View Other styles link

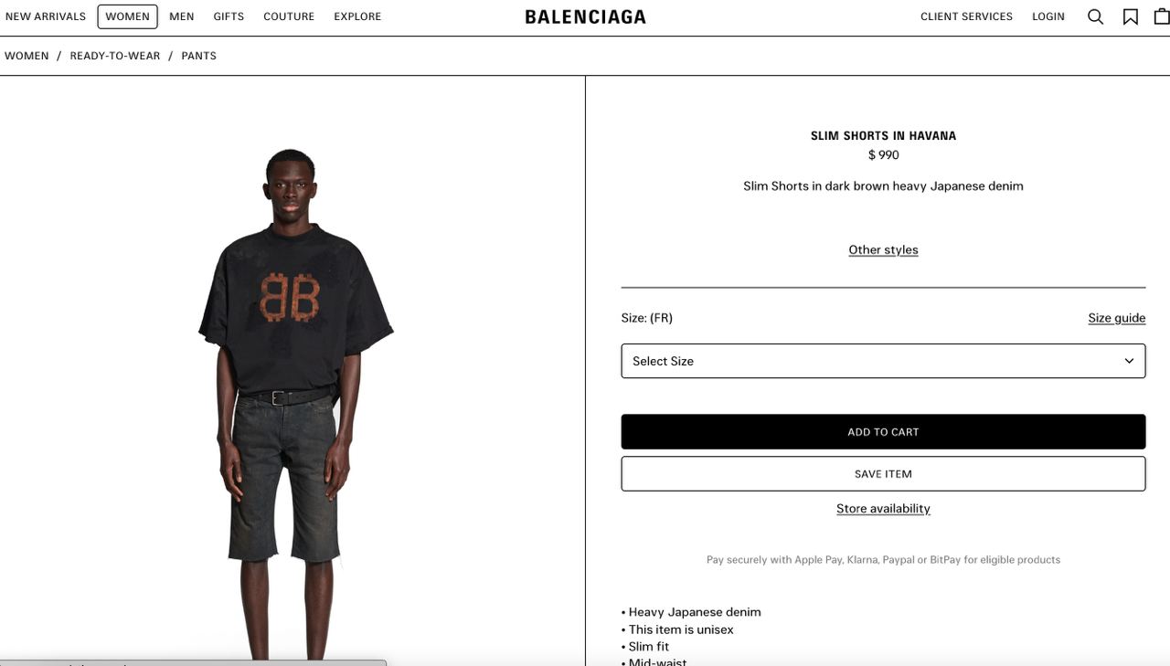click(883, 249)
